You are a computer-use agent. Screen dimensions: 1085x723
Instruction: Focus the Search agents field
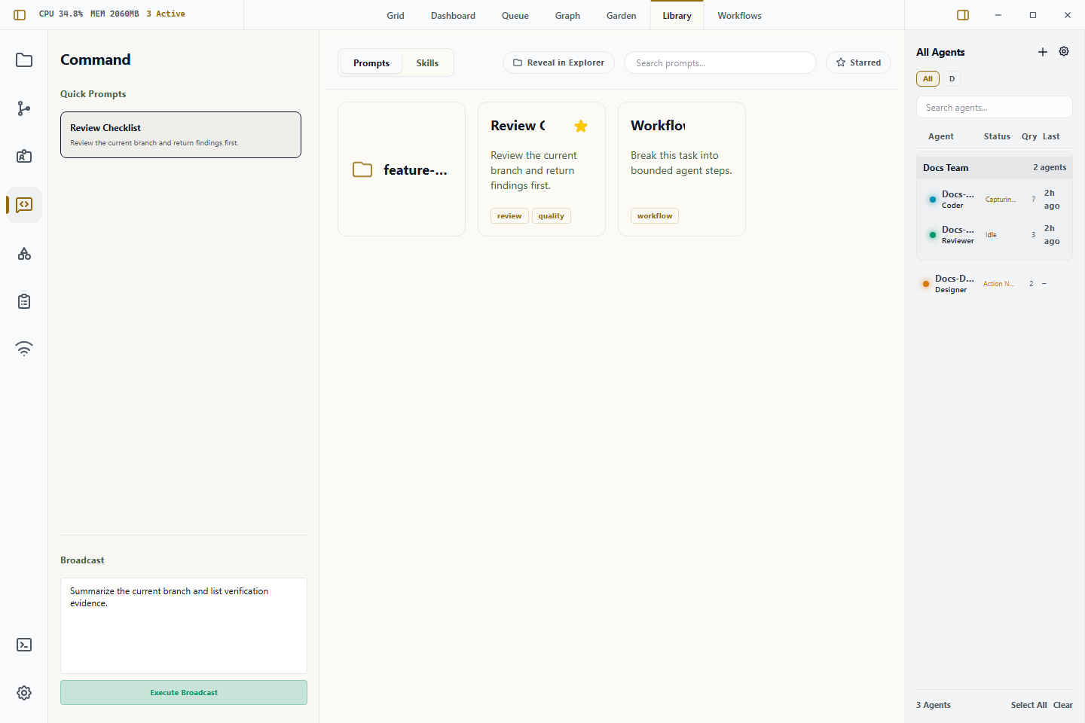(x=994, y=107)
